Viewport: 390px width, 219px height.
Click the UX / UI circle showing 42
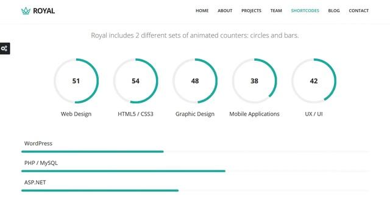pos(314,81)
